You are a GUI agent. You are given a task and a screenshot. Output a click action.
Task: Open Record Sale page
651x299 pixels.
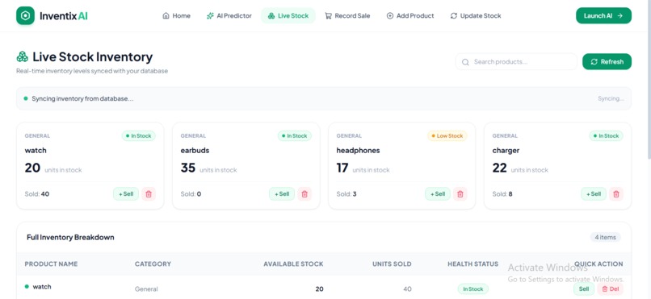347,16
